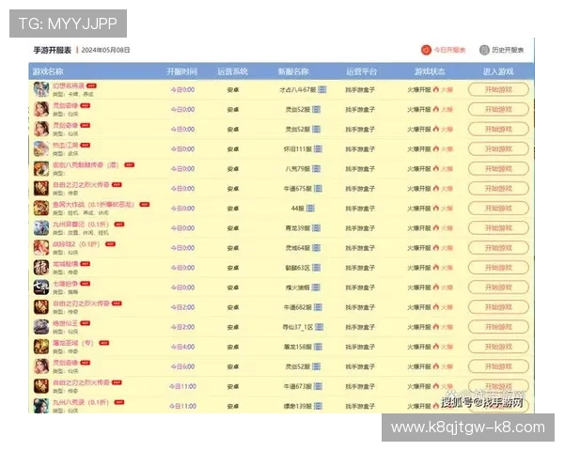Open game icon in the 牛逼673服 row
This screenshot has height=451, width=564.
(41, 386)
